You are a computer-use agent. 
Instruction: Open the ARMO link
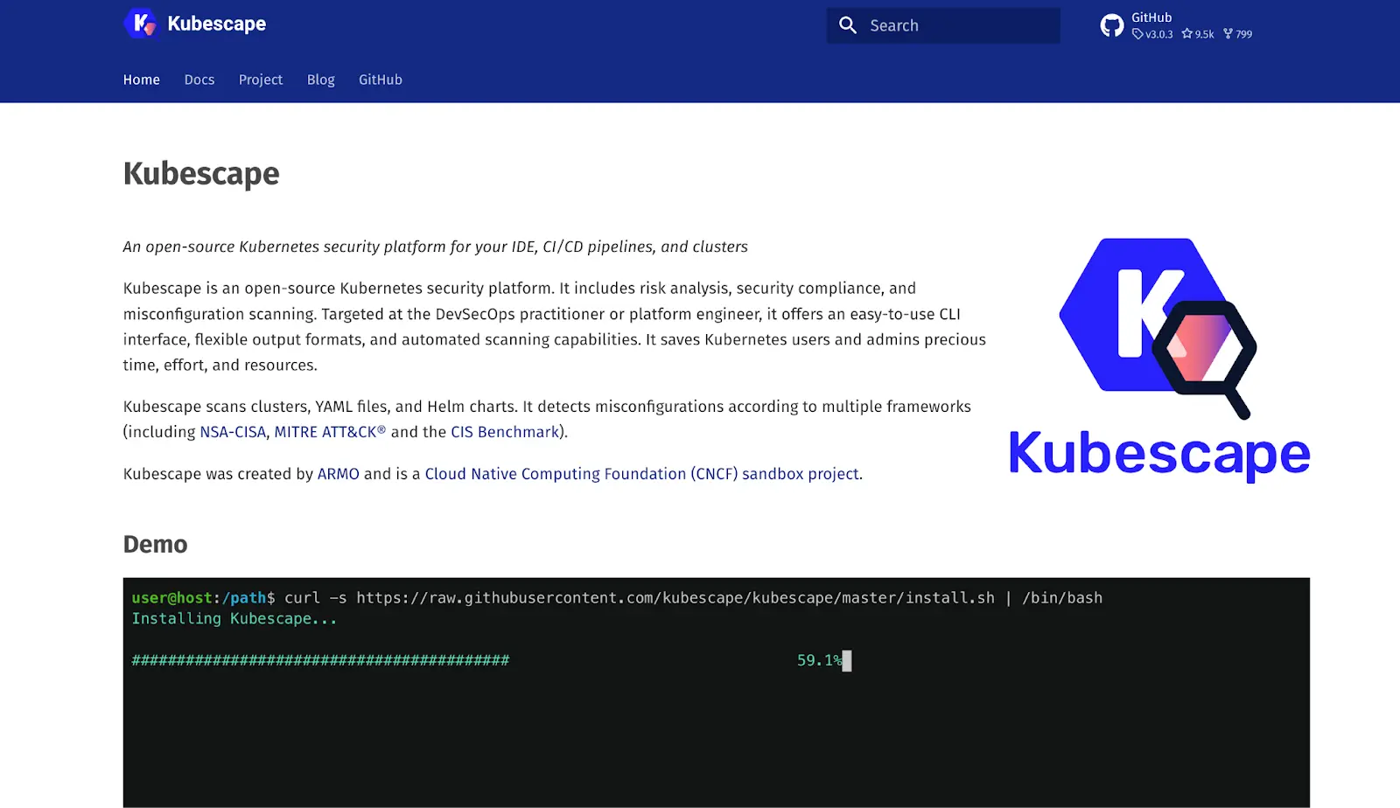tap(339, 474)
